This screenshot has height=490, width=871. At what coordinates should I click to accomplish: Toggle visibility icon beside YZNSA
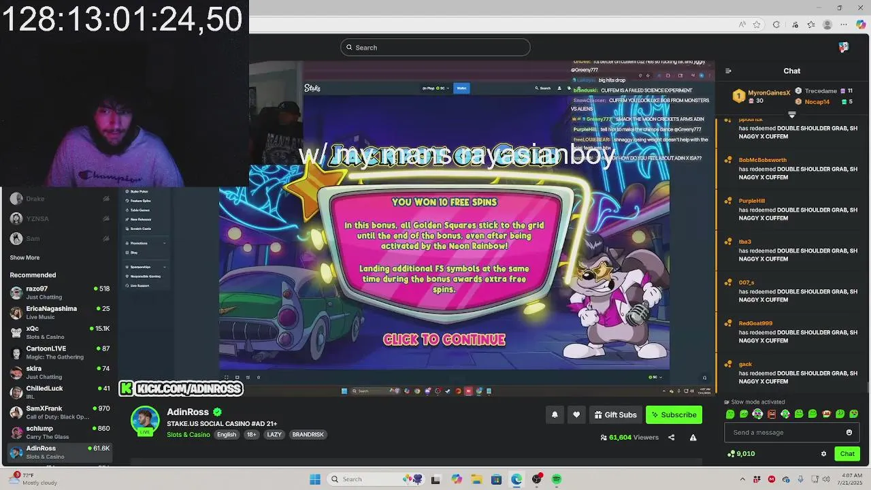coord(106,218)
